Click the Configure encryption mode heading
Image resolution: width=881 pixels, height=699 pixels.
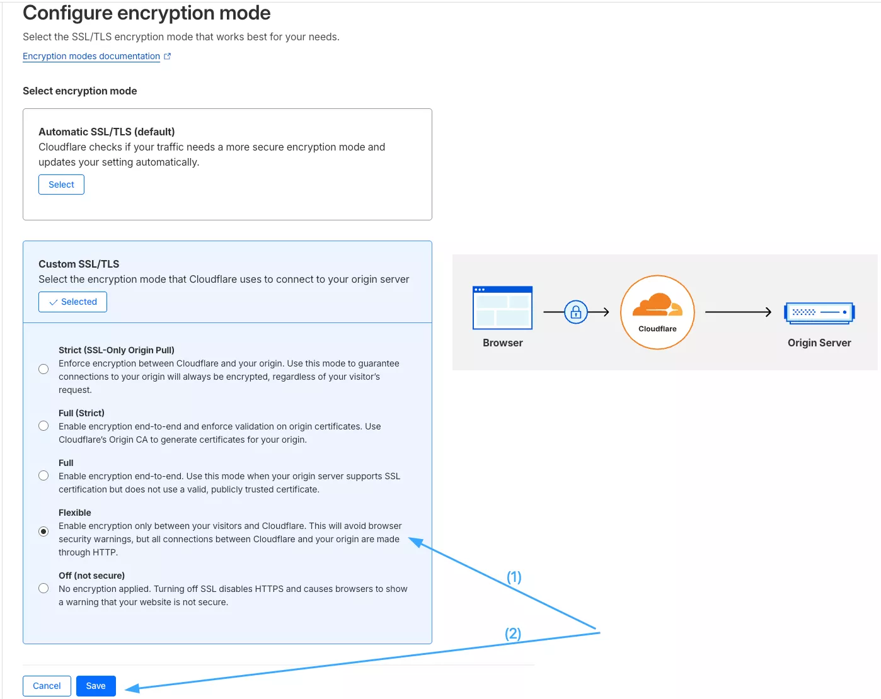[146, 13]
